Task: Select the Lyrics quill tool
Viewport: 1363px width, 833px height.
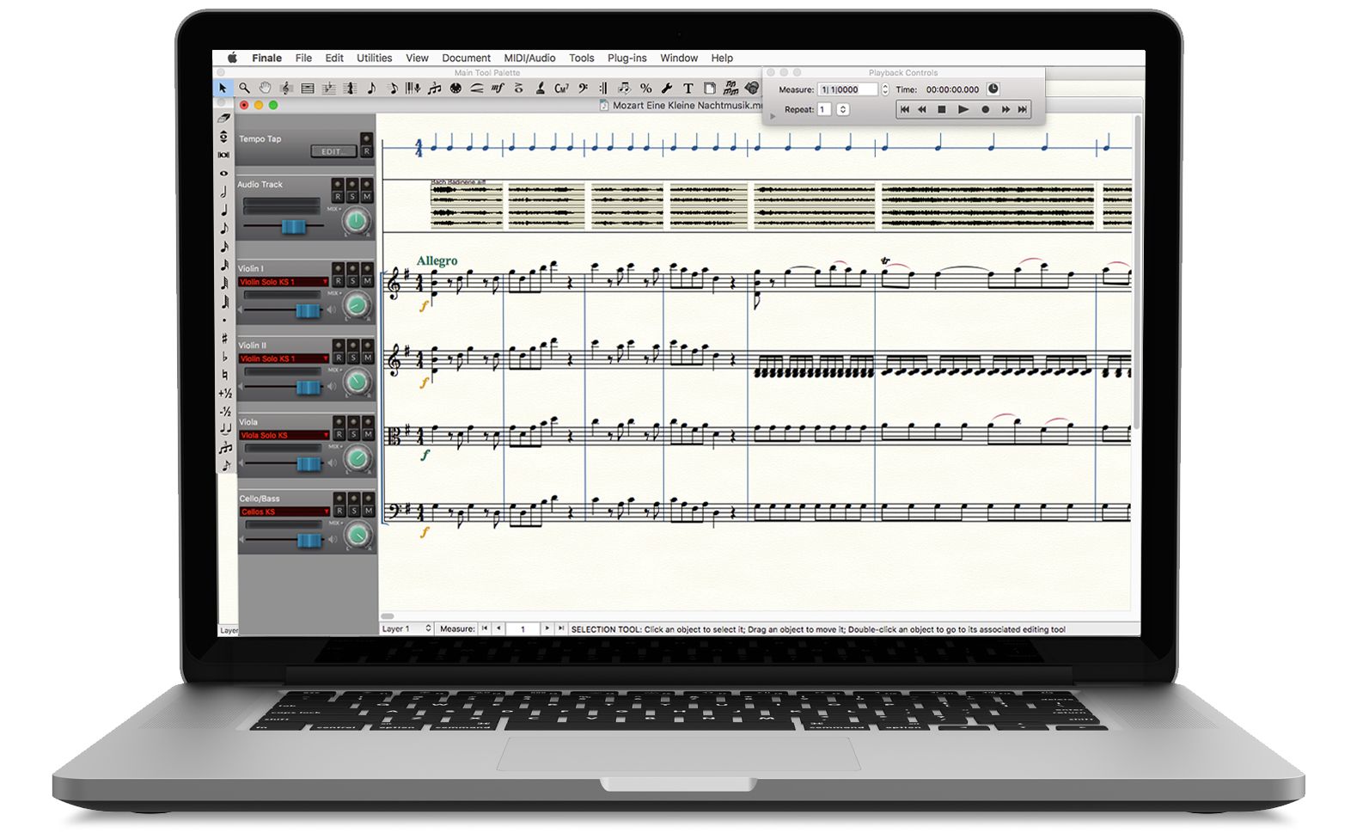Action: [x=540, y=88]
